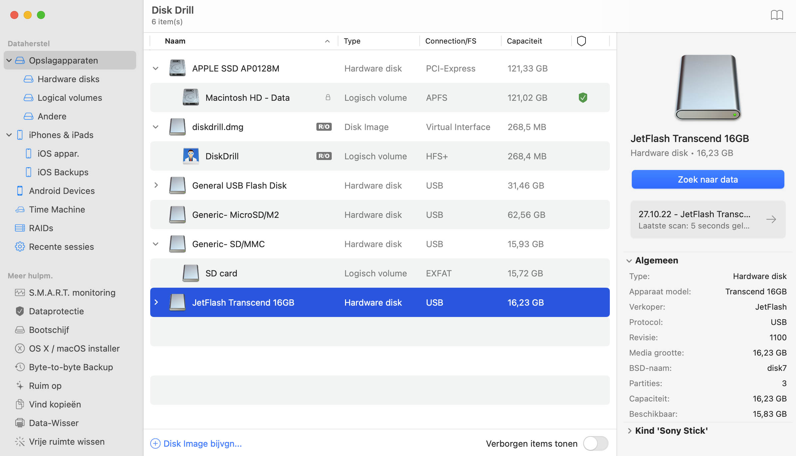This screenshot has height=456, width=796.
Task: Open Ruim op cleanup tool
Action: click(x=38, y=385)
